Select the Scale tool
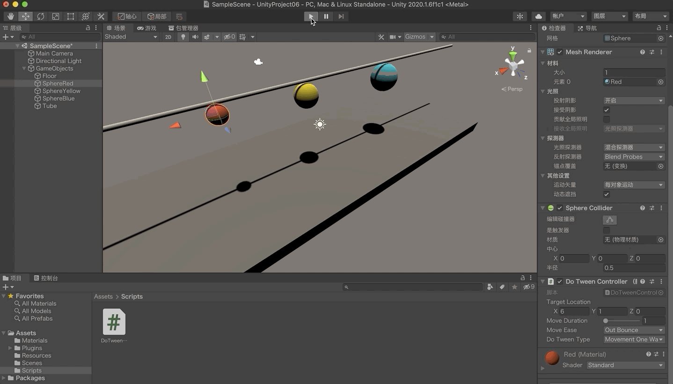Image resolution: width=673 pixels, height=384 pixels. click(56, 16)
